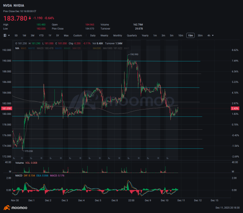
Task: Switch to Daily candles
Action: pyautogui.click(x=93, y=36)
